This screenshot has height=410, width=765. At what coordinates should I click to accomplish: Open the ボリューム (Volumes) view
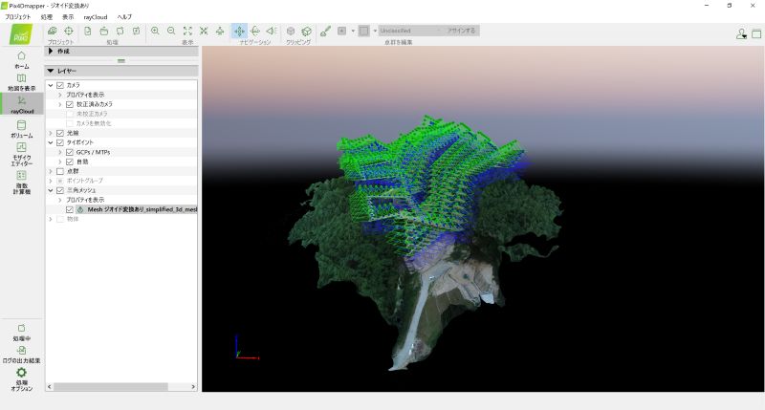pyautogui.click(x=21, y=128)
